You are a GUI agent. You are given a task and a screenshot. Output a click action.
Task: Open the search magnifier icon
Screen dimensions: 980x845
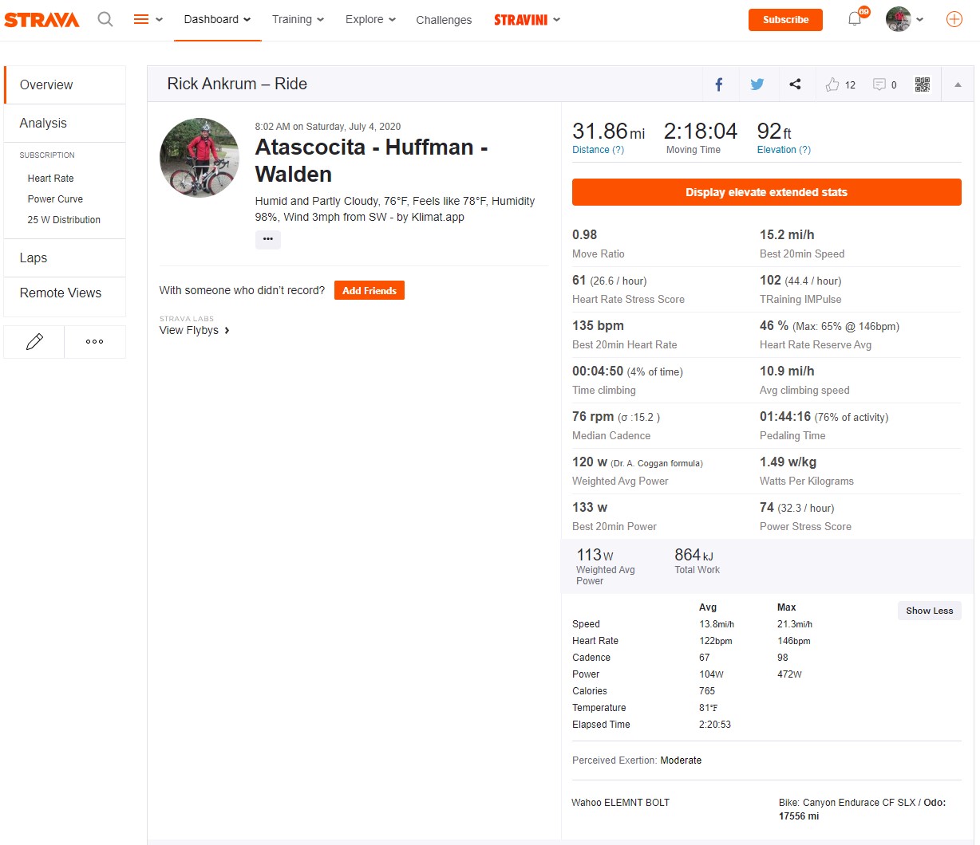click(x=105, y=19)
